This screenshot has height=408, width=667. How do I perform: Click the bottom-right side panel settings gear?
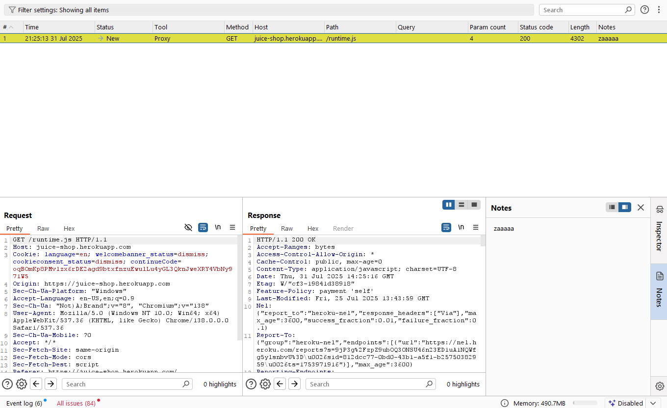(x=659, y=386)
